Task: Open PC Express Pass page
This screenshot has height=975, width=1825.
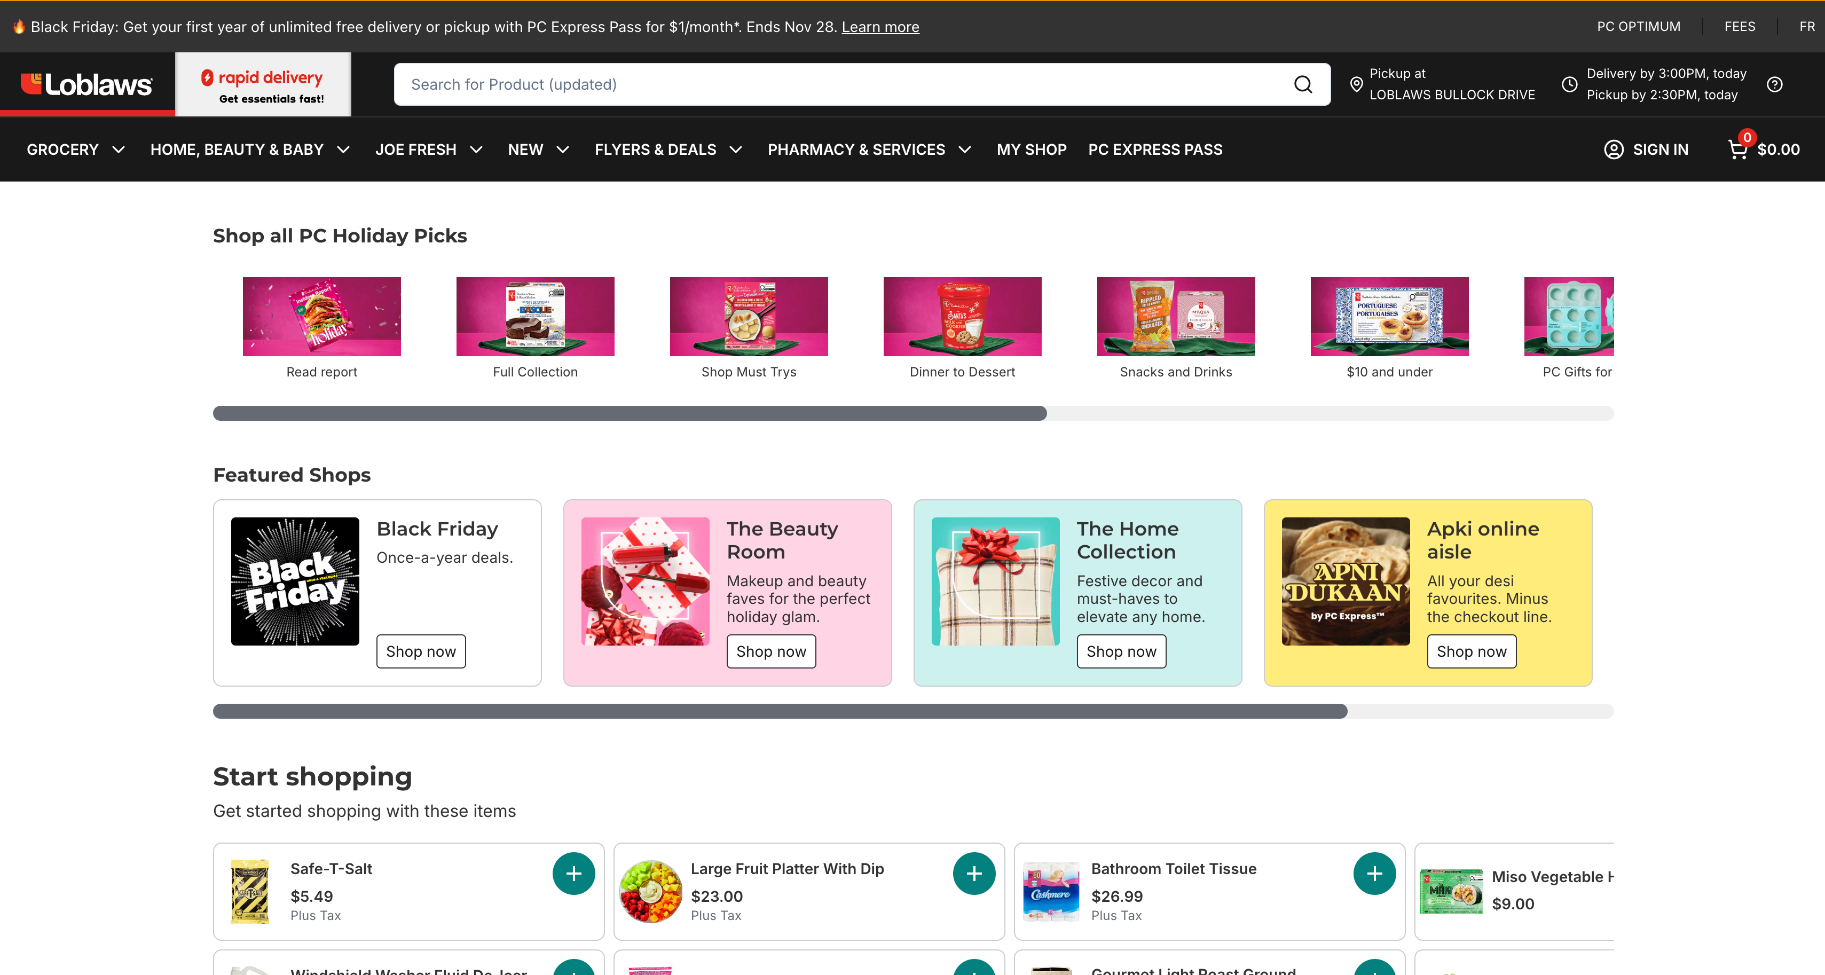Action: pyautogui.click(x=1155, y=150)
